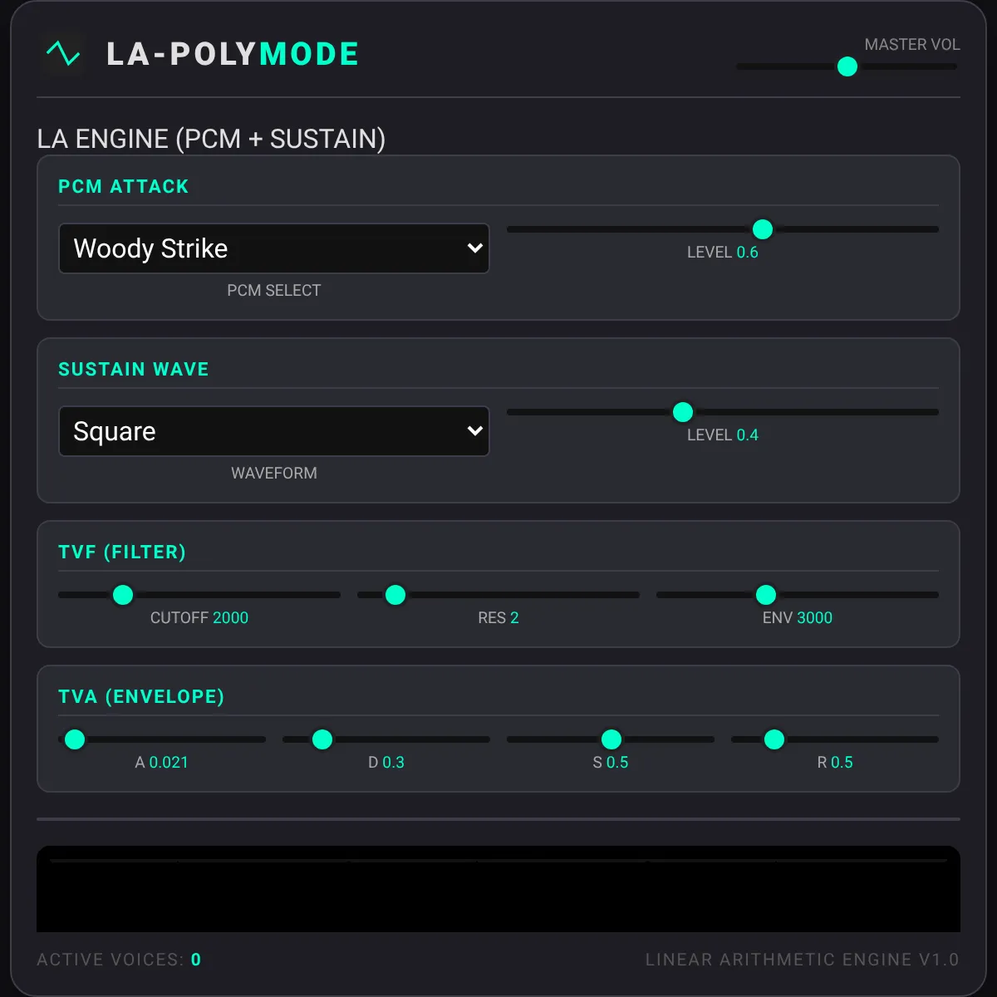Click the envelope Sustain slider handle

coord(611,739)
